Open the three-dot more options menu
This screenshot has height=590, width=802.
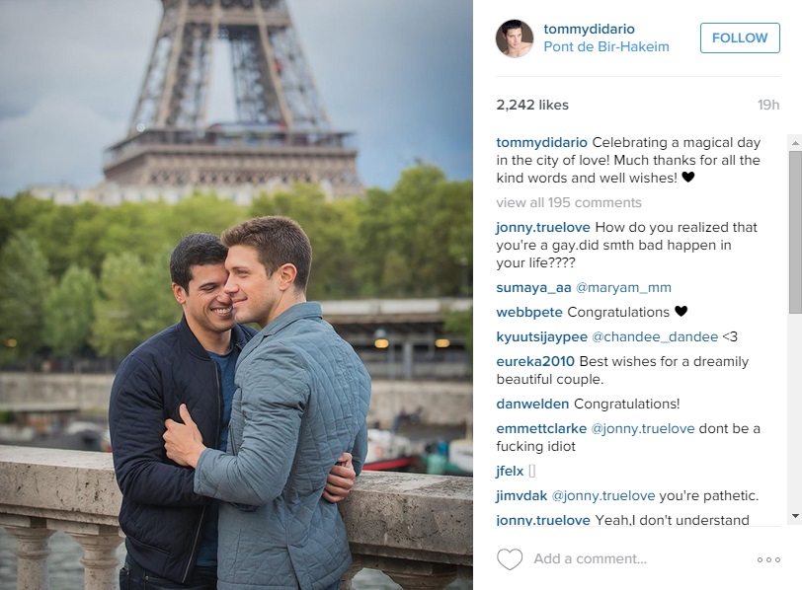point(768,559)
